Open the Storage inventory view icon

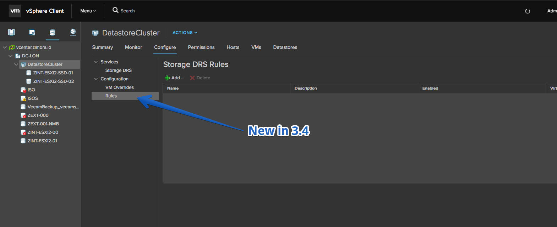pos(52,33)
